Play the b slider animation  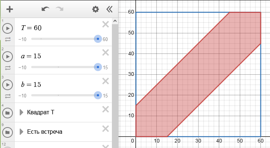tap(7, 85)
